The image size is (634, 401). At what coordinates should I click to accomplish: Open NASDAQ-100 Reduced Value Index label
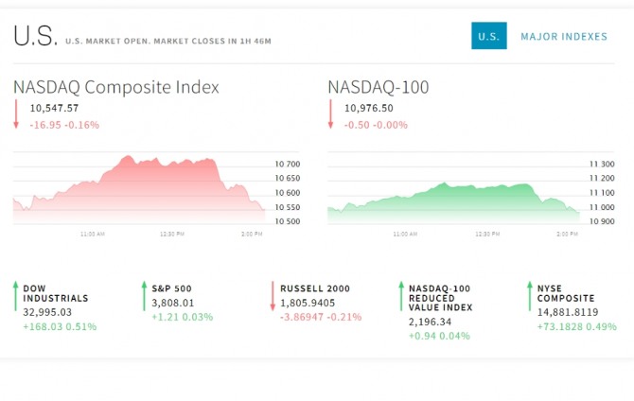coord(440,297)
